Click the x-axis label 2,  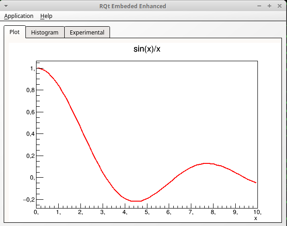(80, 212)
